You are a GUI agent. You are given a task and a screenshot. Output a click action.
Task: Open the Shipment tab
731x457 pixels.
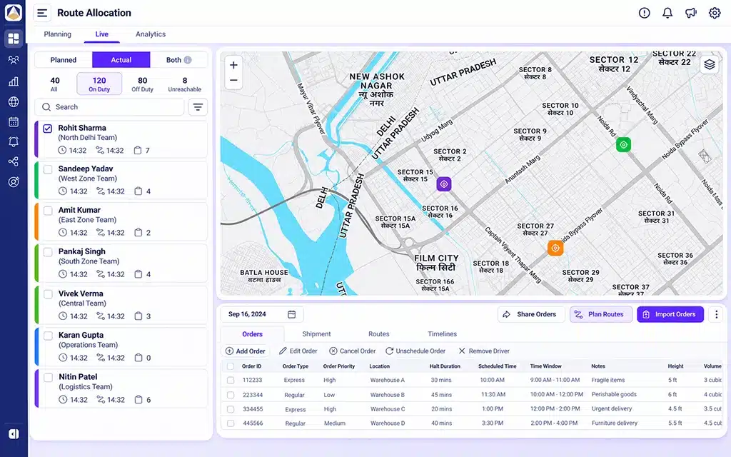click(x=316, y=334)
